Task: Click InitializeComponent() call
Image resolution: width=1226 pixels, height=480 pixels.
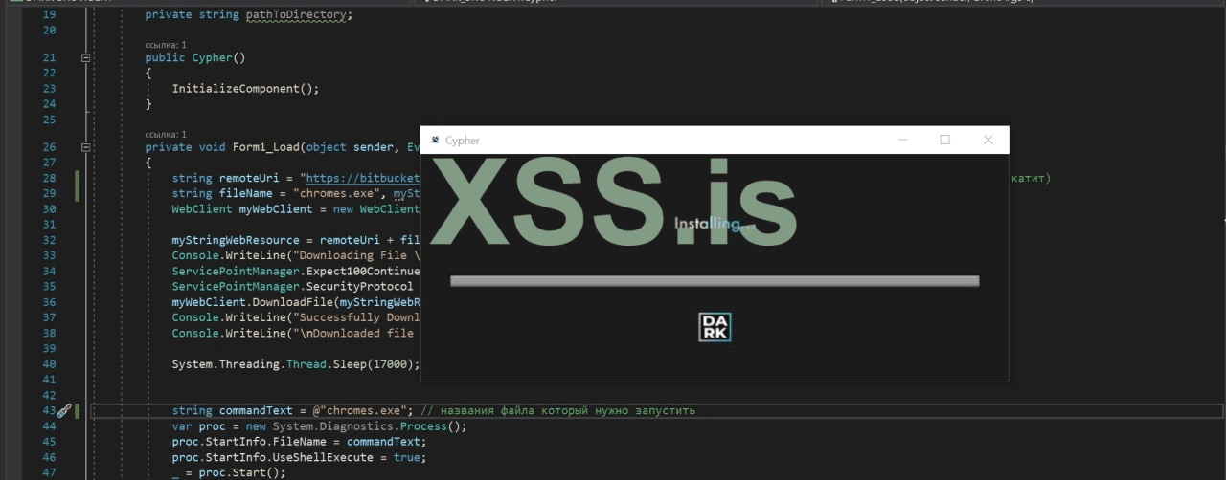Action: point(245,88)
